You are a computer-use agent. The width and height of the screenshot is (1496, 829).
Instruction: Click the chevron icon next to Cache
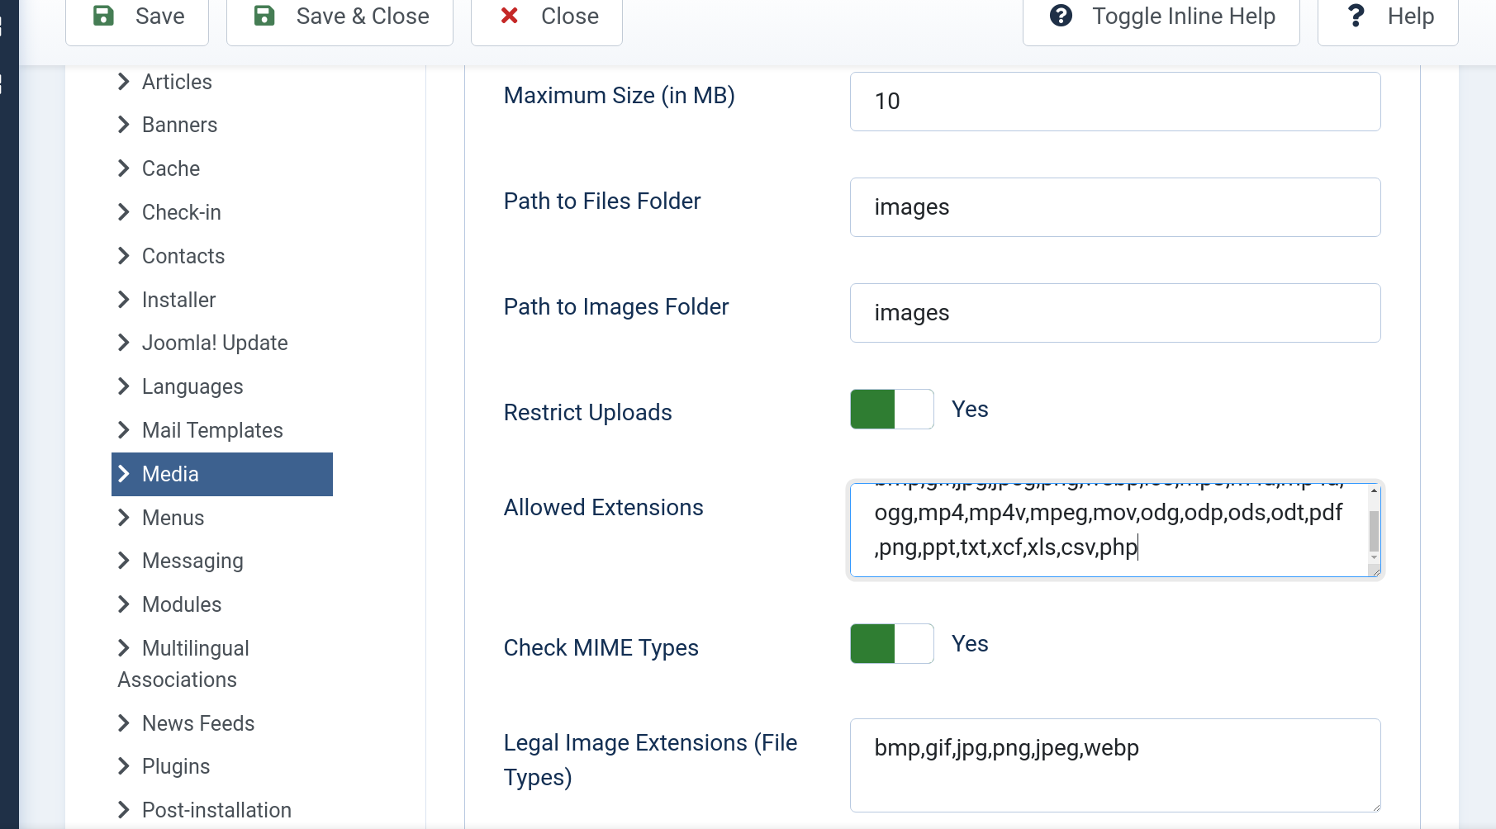[x=124, y=168]
